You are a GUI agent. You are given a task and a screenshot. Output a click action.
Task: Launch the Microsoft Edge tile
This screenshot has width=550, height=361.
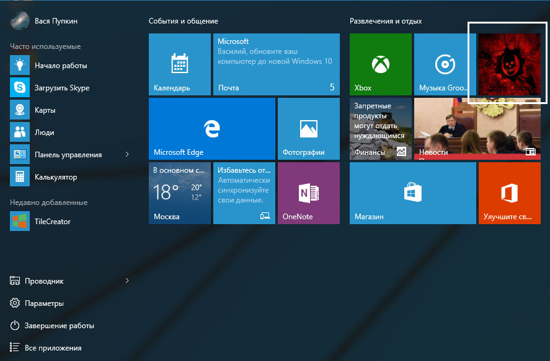(212, 129)
